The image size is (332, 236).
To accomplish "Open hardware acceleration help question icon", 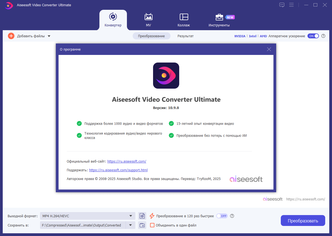I will [323, 36].
